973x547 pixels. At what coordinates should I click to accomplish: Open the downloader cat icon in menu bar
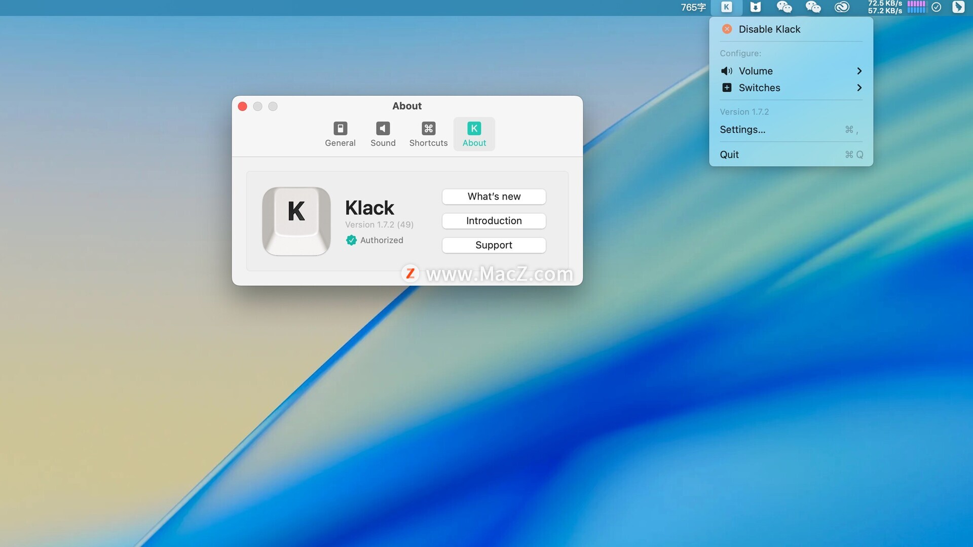coord(755,7)
